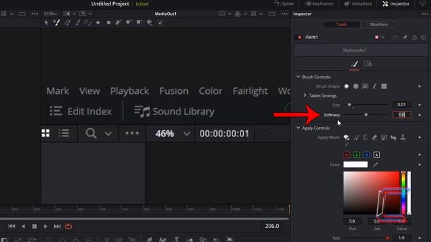Image resolution: width=431 pixels, height=242 pixels.
Task: Open the Keyframes panel
Action: click(x=319, y=3)
